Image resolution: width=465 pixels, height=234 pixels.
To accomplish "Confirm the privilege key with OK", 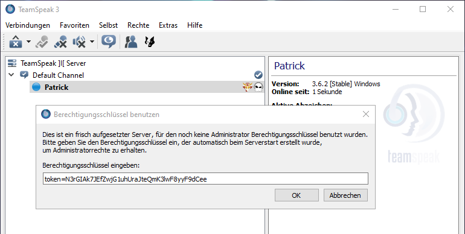I will 297,195.
